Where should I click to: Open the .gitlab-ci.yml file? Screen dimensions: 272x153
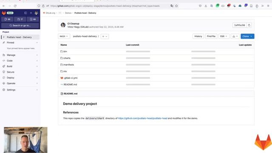click(71, 78)
